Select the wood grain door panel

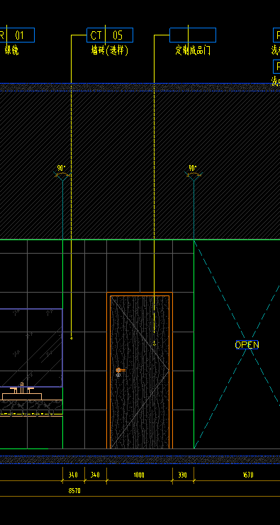pyautogui.click(x=140, y=372)
